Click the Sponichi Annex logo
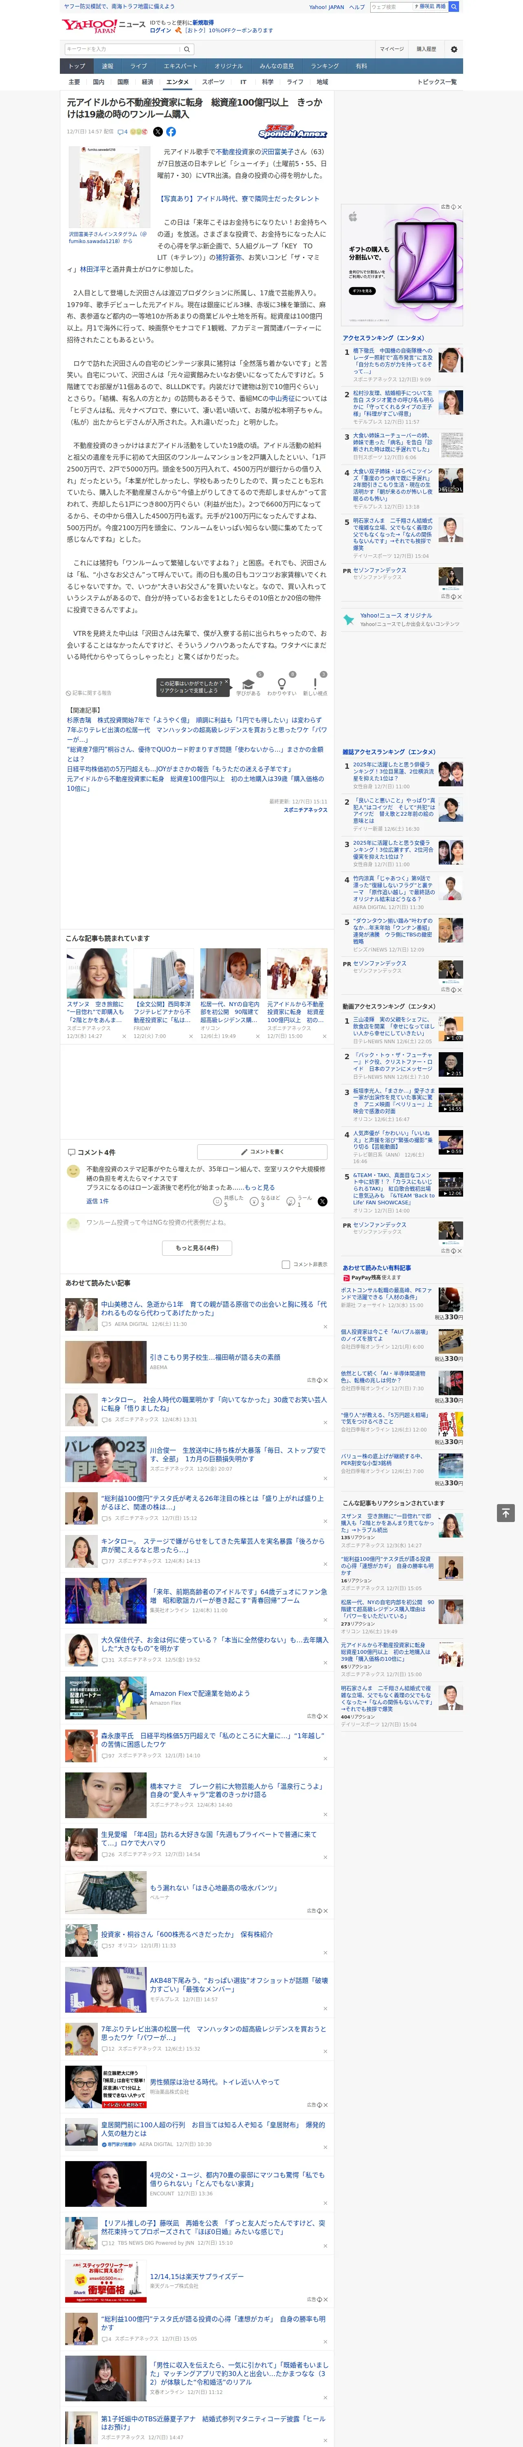This screenshot has height=2447, width=523. tap(292, 132)
